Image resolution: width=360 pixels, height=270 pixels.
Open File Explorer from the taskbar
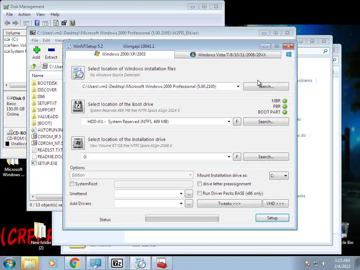(30, 263)
